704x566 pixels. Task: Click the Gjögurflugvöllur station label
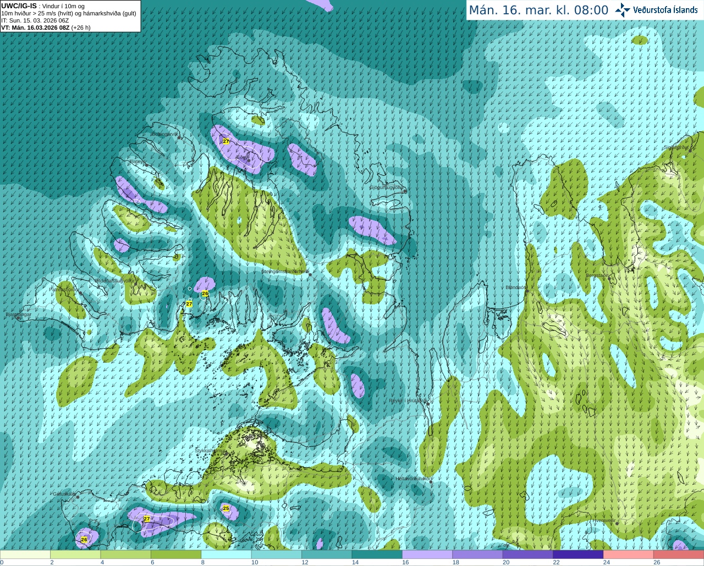[386, 187]
